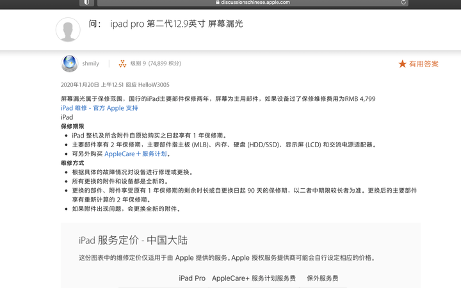Reload the page with the refresh icon

pyautogui.click(x=403, y=3)
